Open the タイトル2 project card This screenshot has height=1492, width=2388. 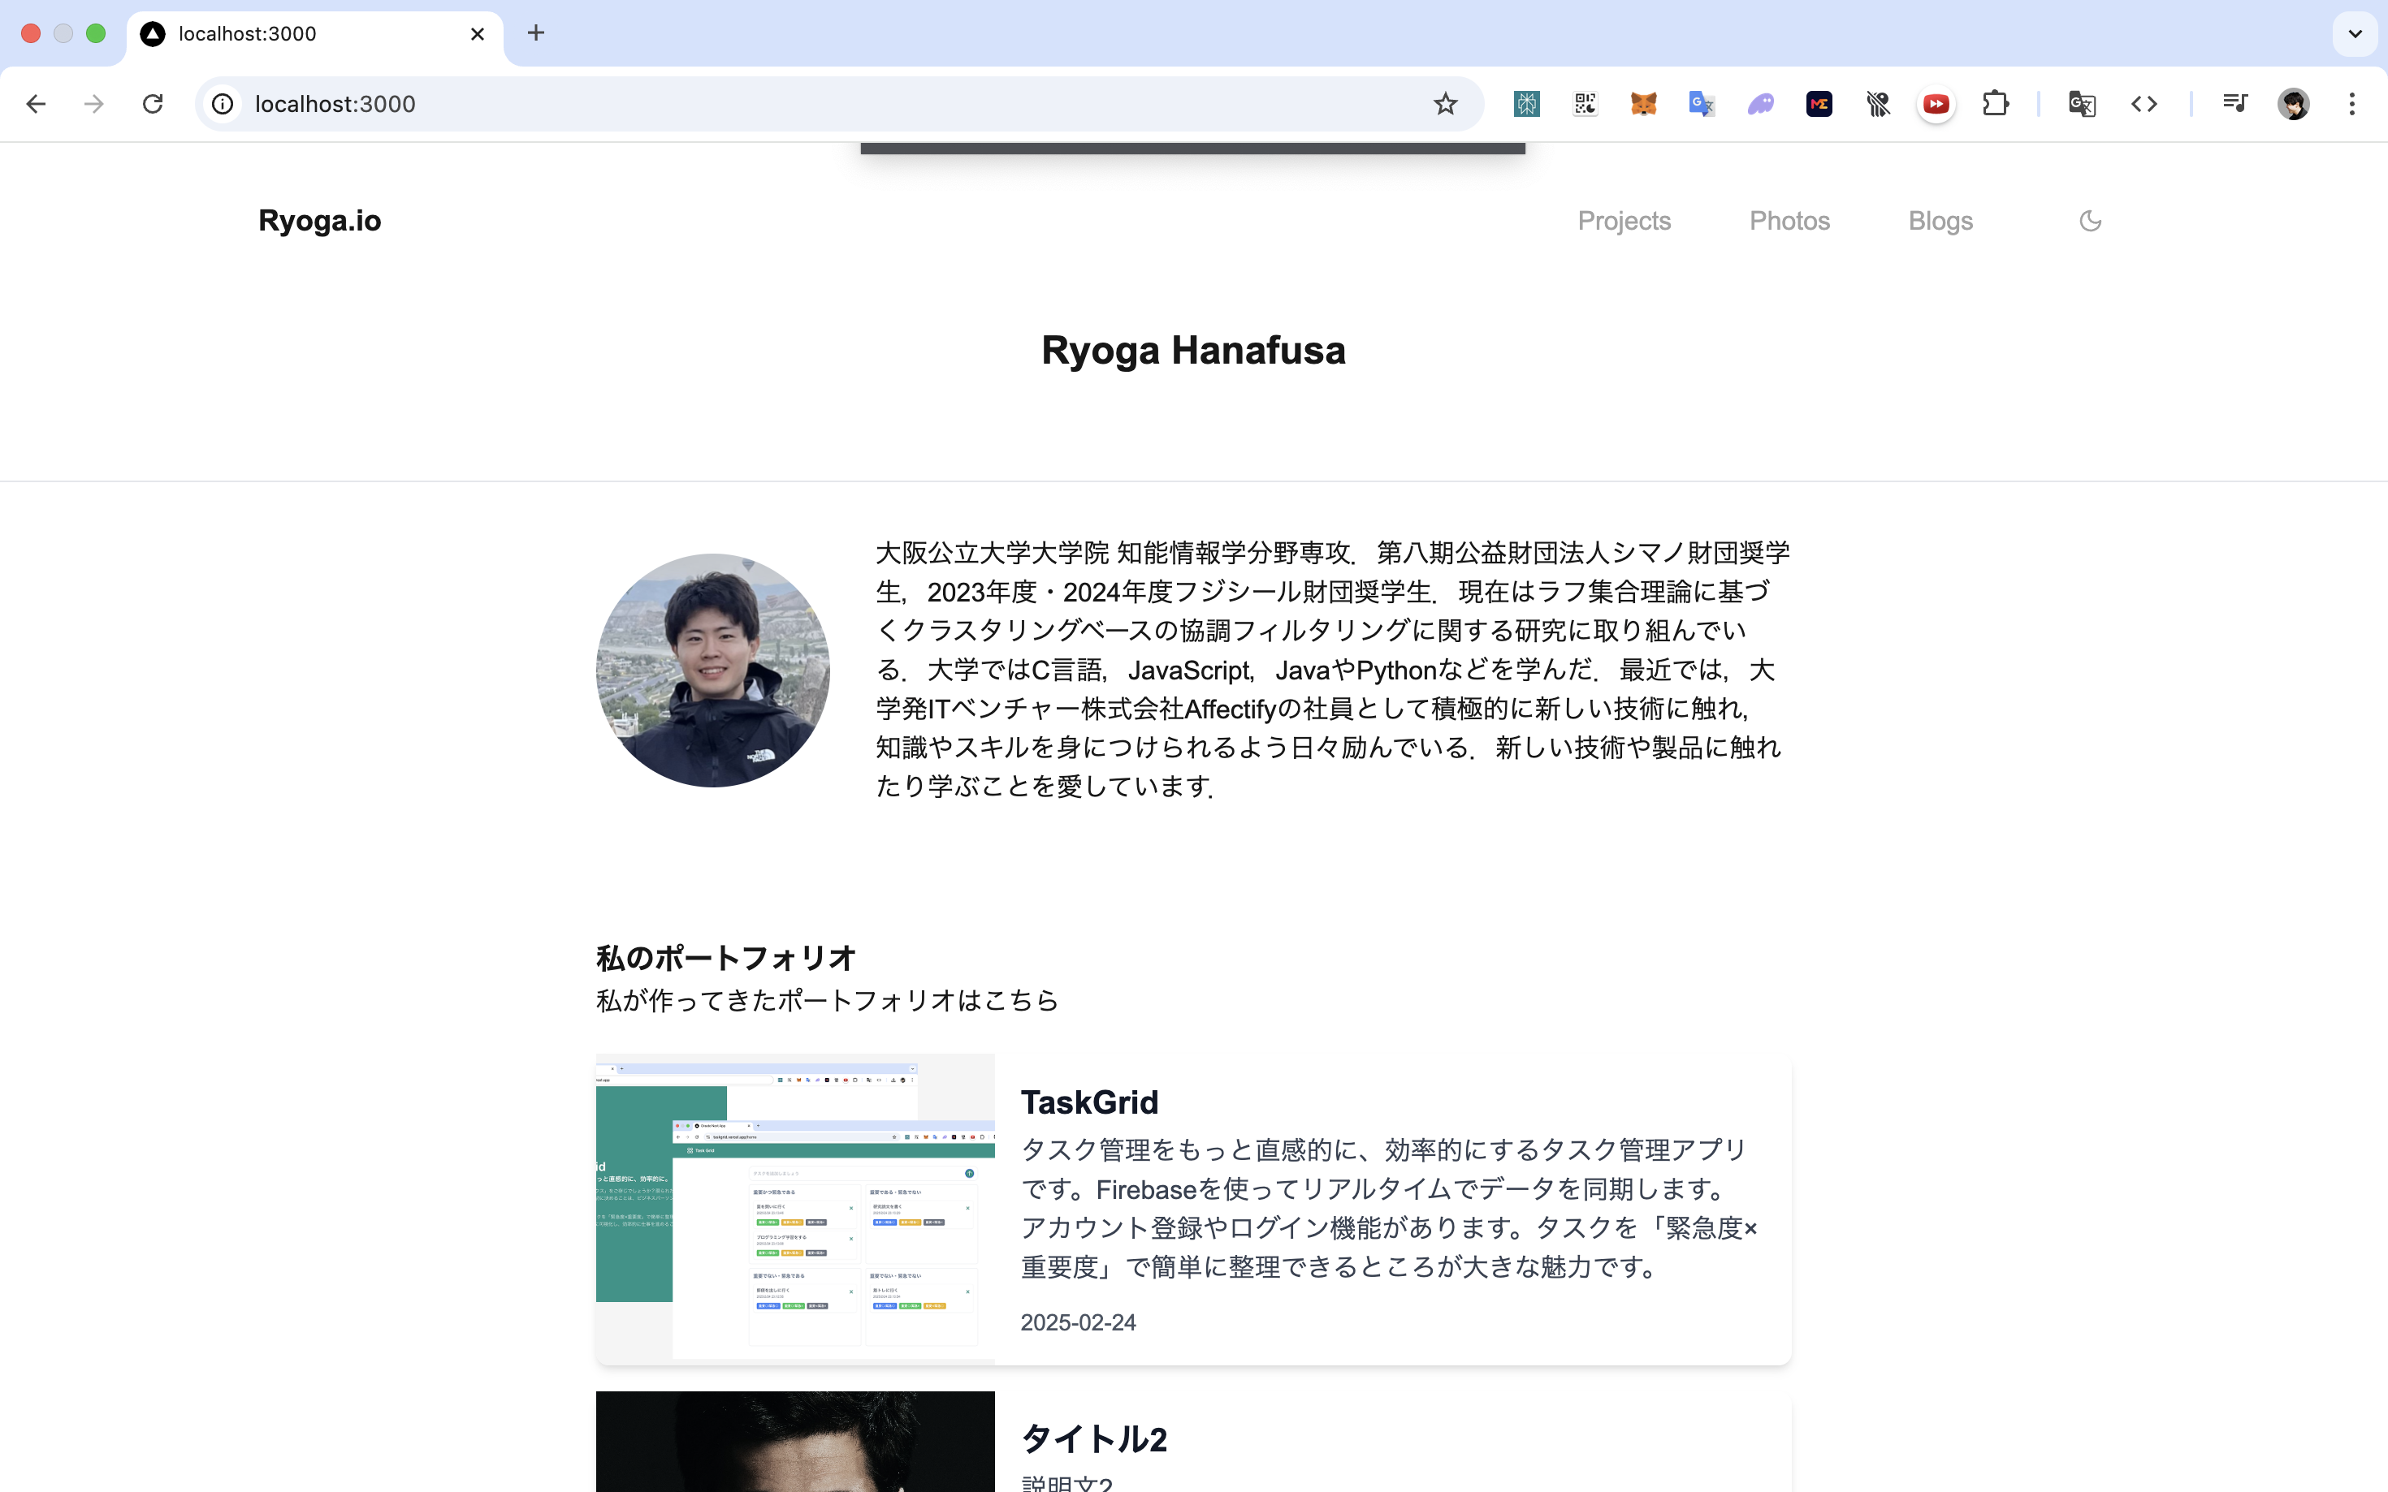click(x=1192, y=1442)
